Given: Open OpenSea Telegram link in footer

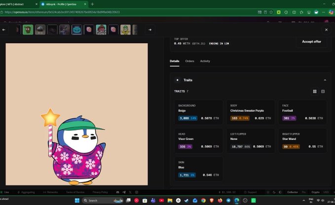Looking at the screenshot, I should click(x=124, y=192).
